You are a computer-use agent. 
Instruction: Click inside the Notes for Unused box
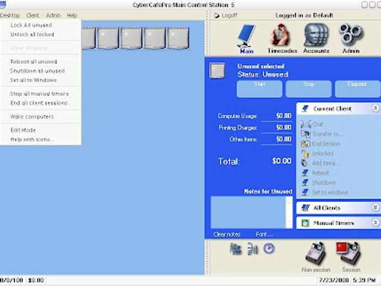click(248, 213)
